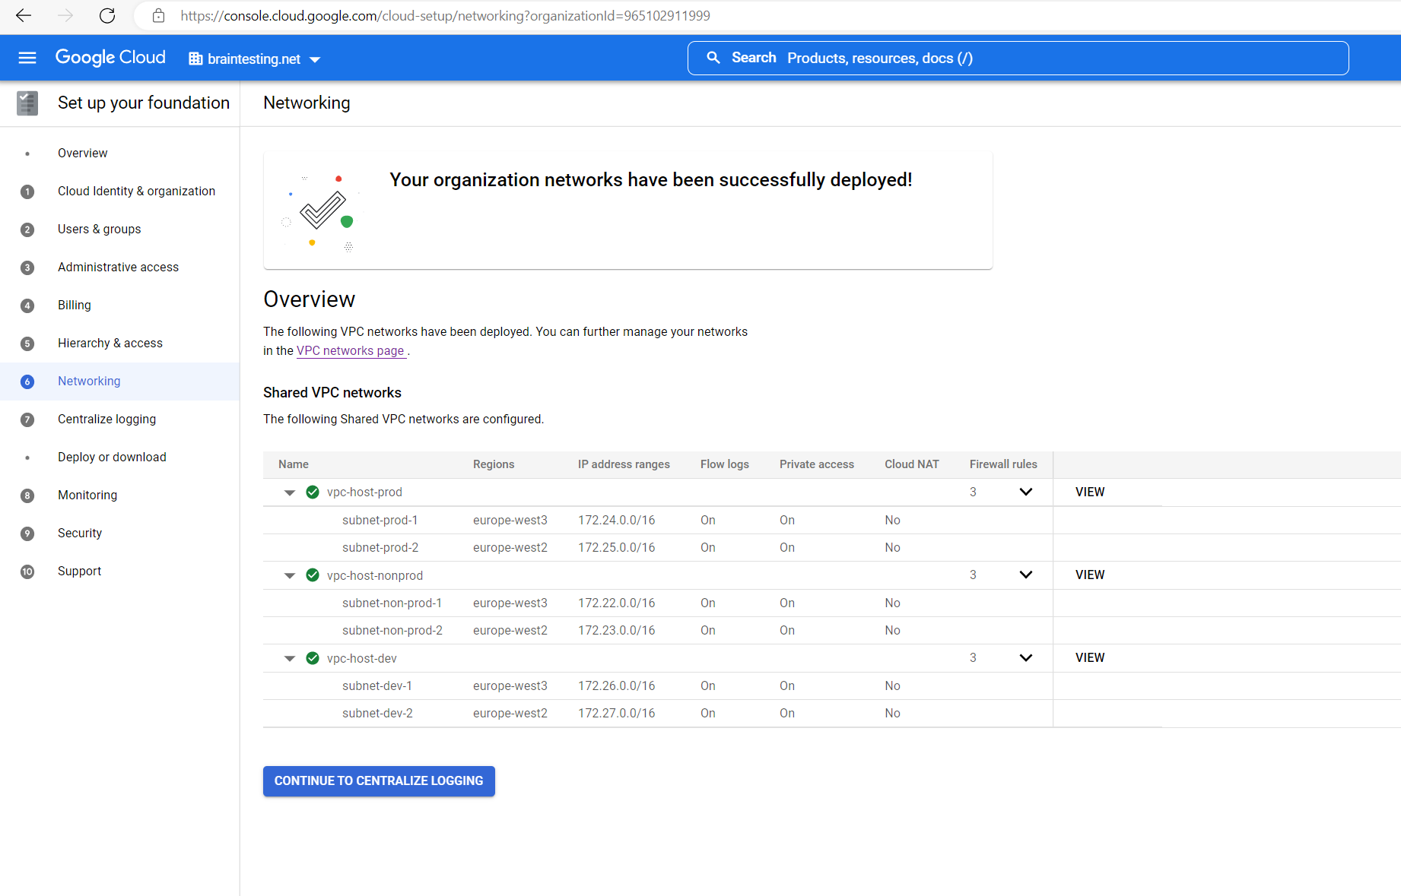Click the Google Cloud logo

(110, 57)
